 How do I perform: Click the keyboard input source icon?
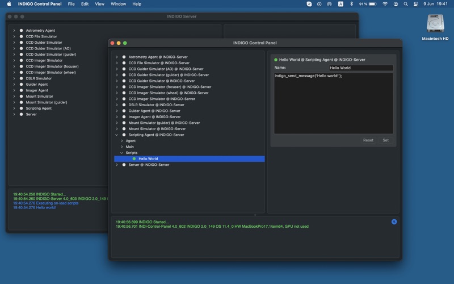click(341, 4)
